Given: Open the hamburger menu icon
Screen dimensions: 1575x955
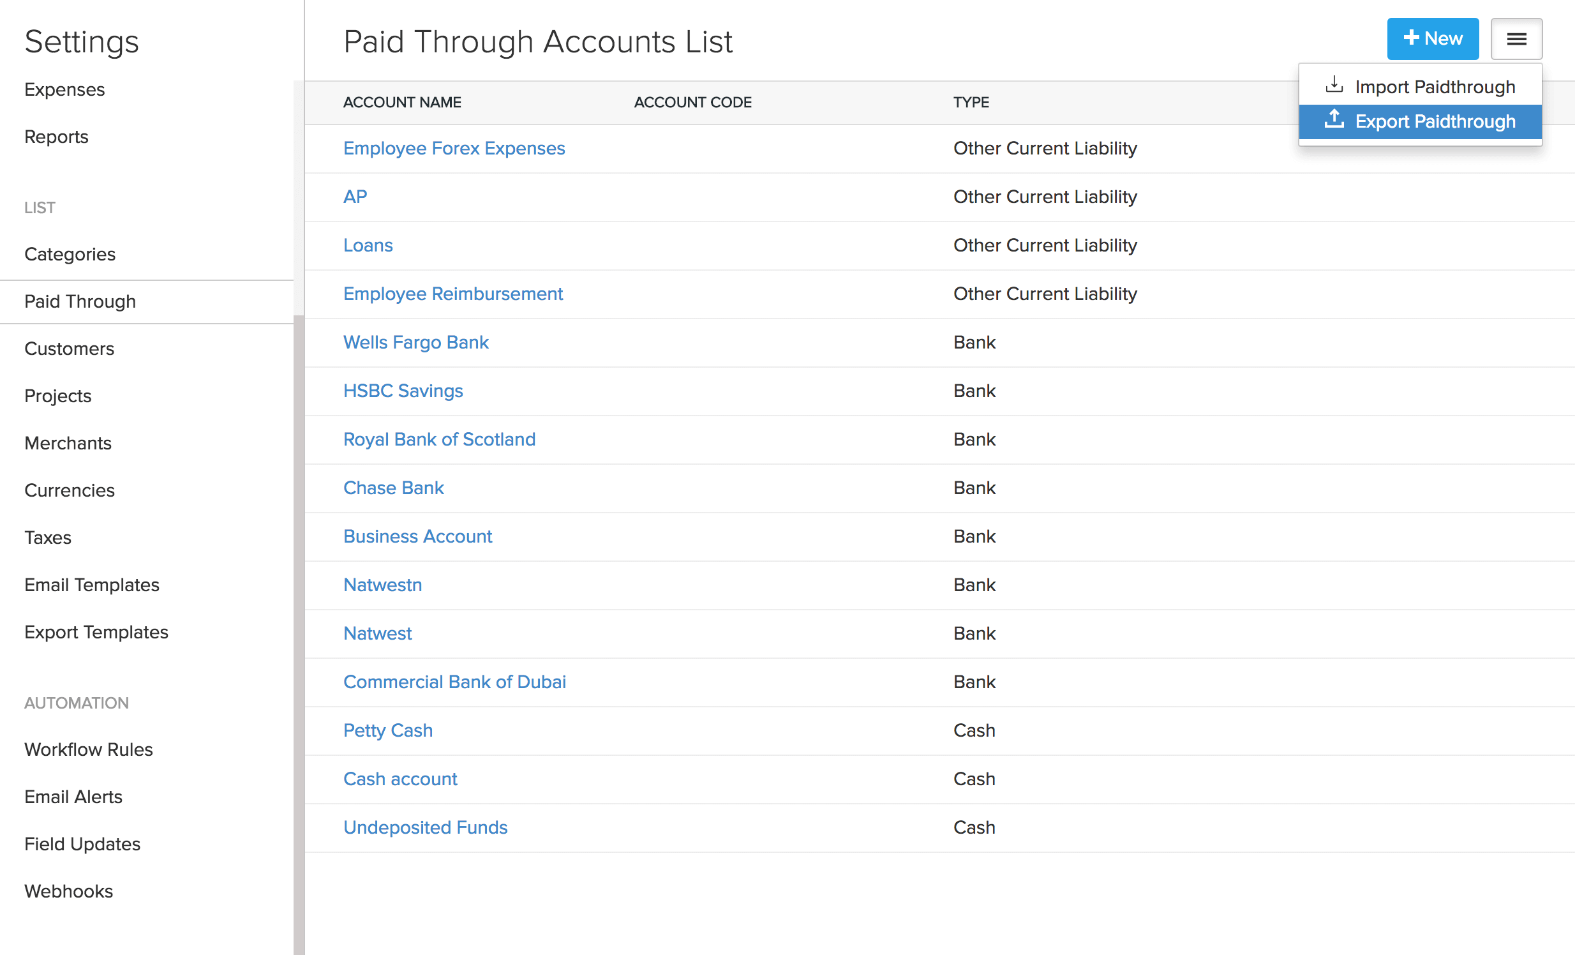Looking at the screenshot, I should (x=1516, y=39).
